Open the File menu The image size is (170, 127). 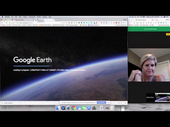[12, 17]
